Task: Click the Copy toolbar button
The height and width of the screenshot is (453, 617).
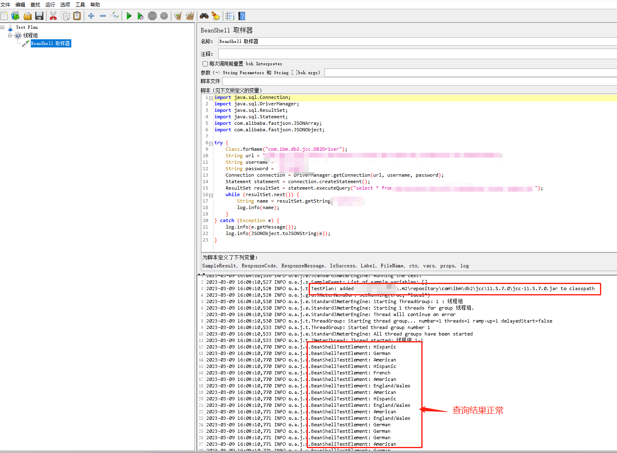Action: pyautogui.click(x=65, y=16)
